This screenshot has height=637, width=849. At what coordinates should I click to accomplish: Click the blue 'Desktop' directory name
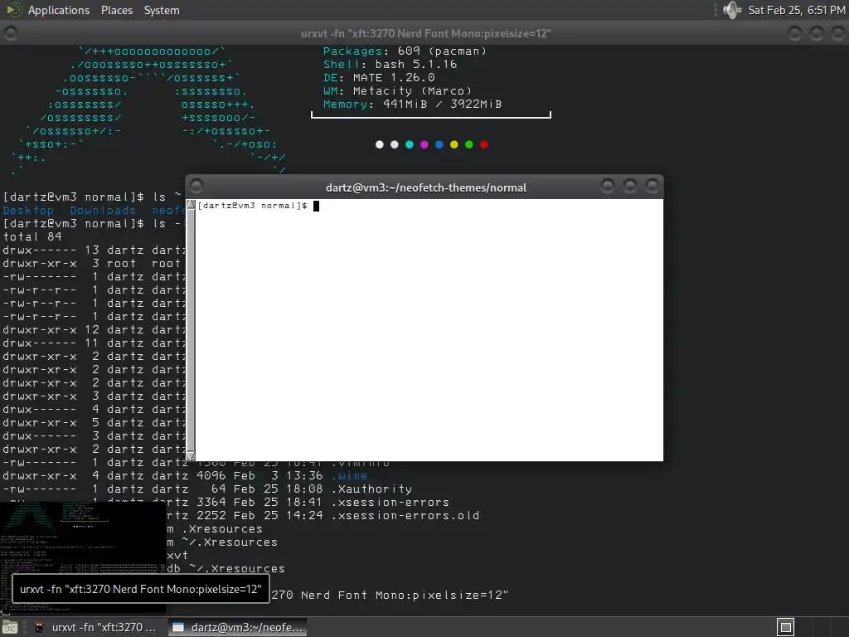28,210
